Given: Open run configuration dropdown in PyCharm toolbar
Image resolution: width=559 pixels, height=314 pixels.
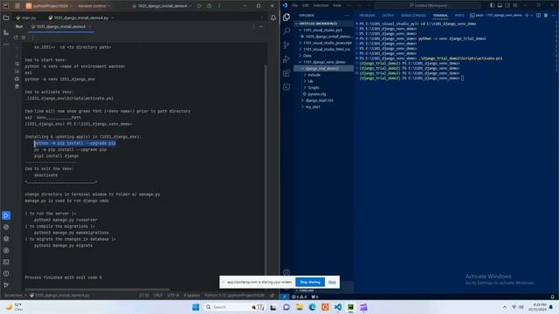Looking at the screenshot, I should 162,6.
